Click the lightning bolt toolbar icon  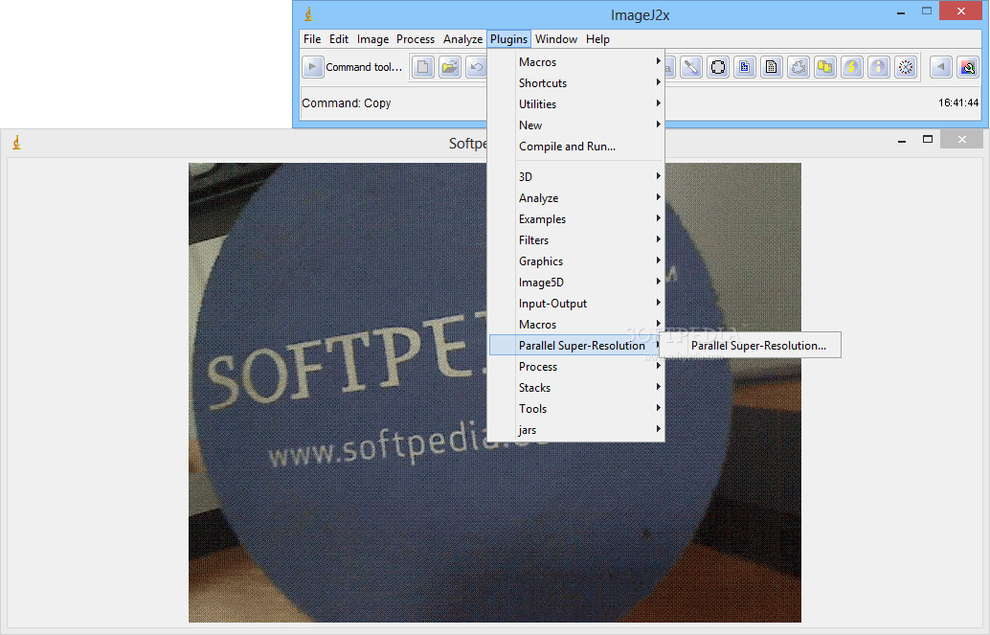[852, 67]
